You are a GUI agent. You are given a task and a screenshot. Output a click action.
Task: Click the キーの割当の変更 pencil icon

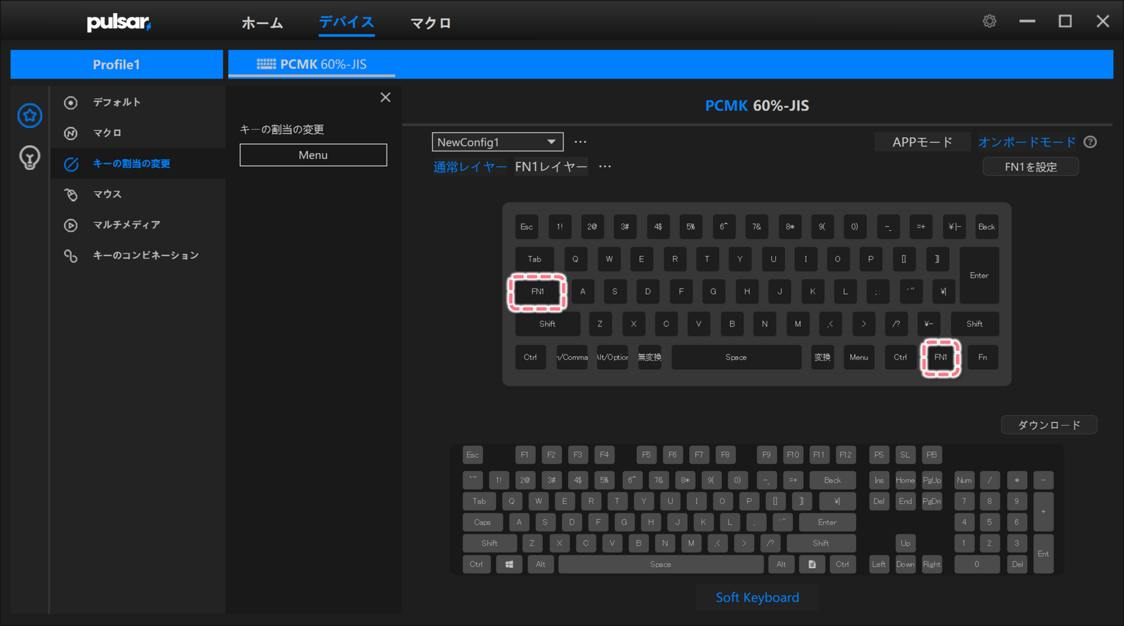(x=71, y=164)
